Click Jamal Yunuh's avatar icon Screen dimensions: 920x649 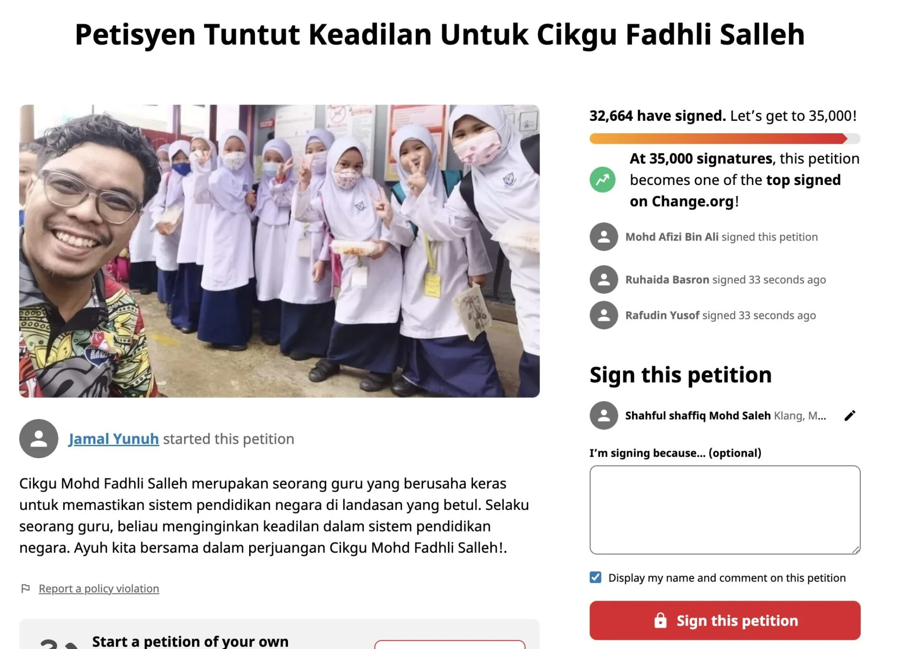(x=39, y=439)
